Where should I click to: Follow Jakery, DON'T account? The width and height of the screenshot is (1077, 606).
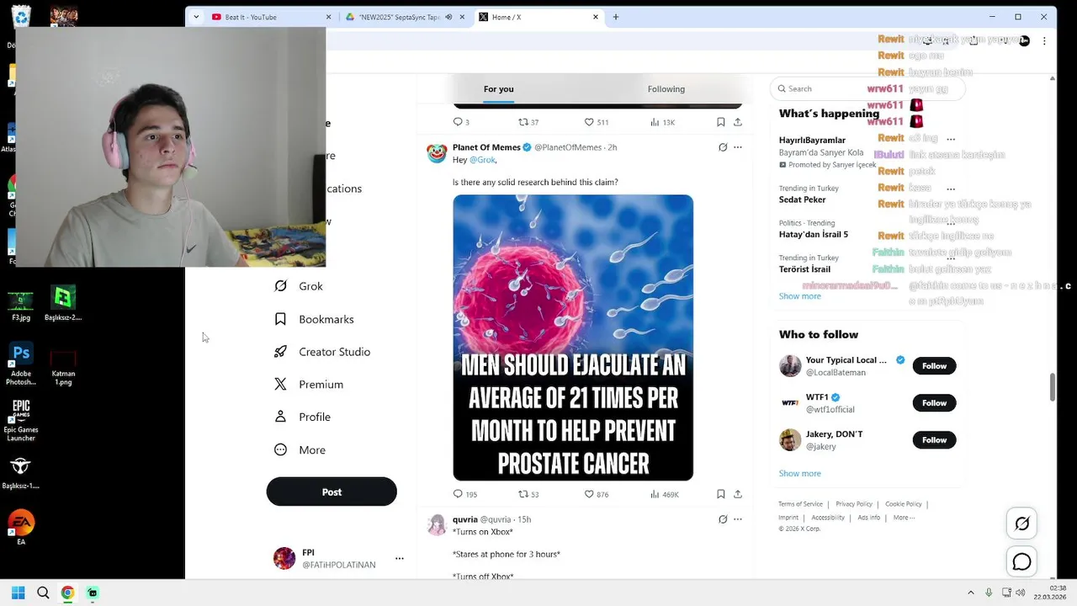point(934,440)
